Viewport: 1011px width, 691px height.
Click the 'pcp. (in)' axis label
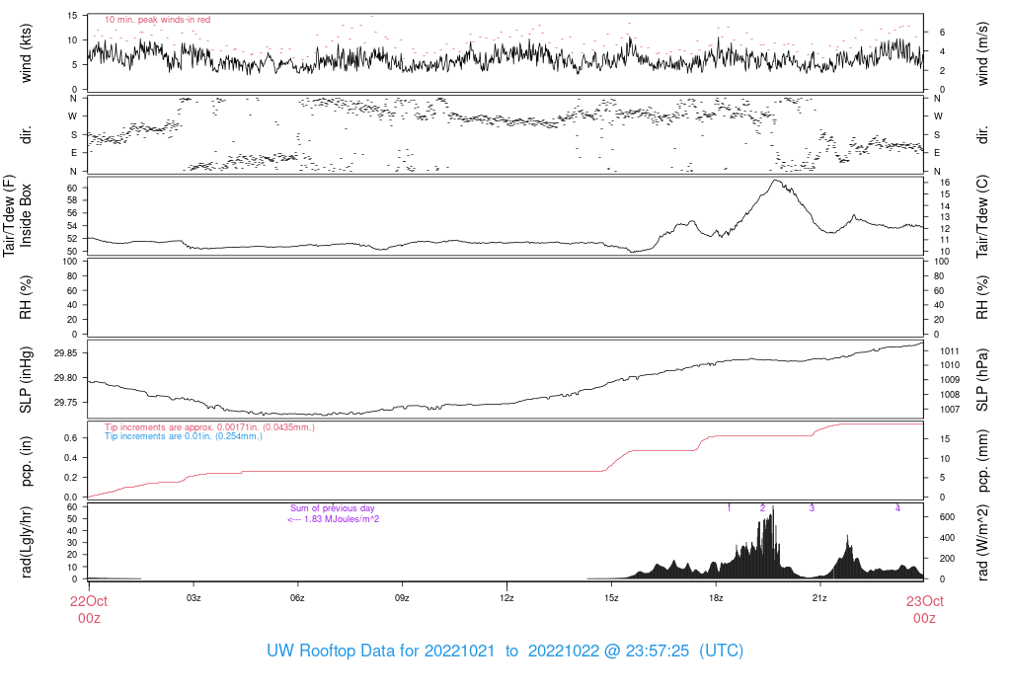(25, 460)
